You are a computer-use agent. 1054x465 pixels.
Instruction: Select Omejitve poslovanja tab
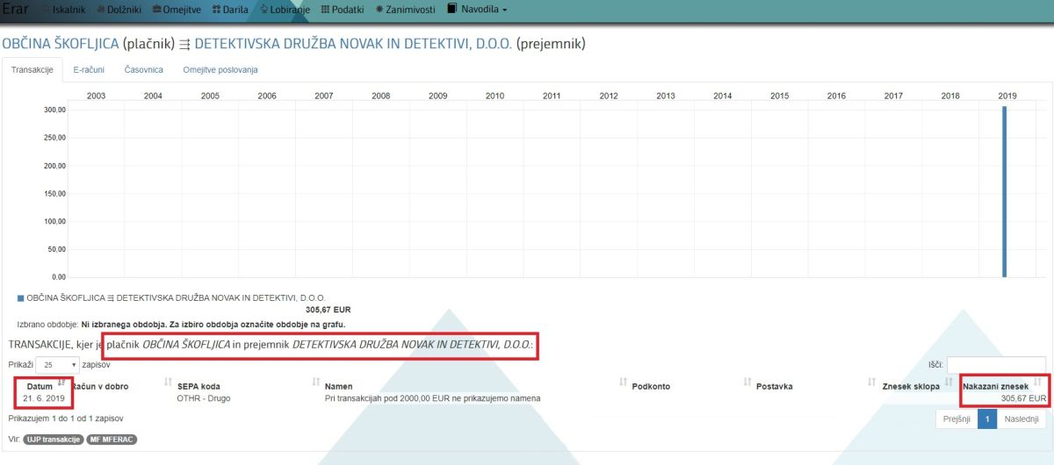pos(220,69)
